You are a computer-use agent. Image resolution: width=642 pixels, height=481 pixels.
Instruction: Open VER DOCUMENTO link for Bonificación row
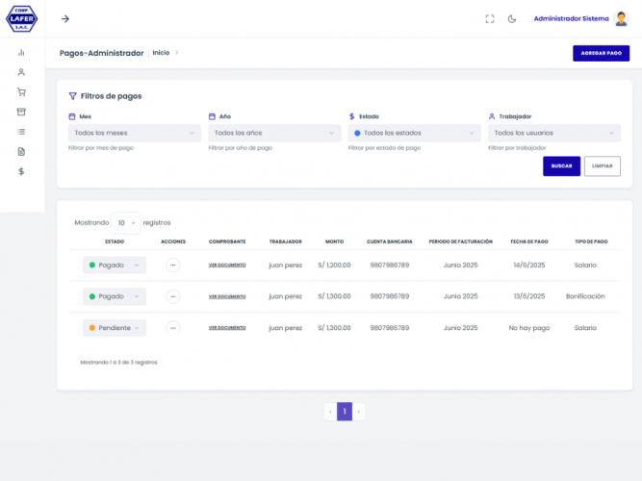(227, 297)
